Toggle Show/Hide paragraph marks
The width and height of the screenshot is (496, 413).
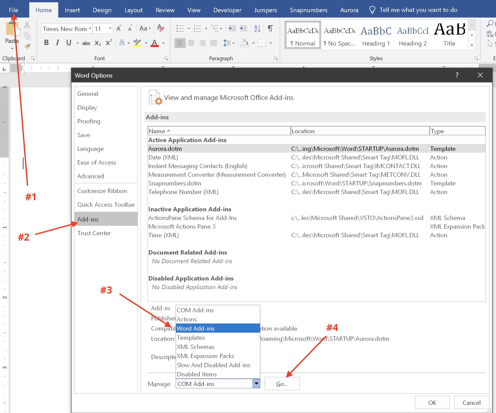pos(271,28)
